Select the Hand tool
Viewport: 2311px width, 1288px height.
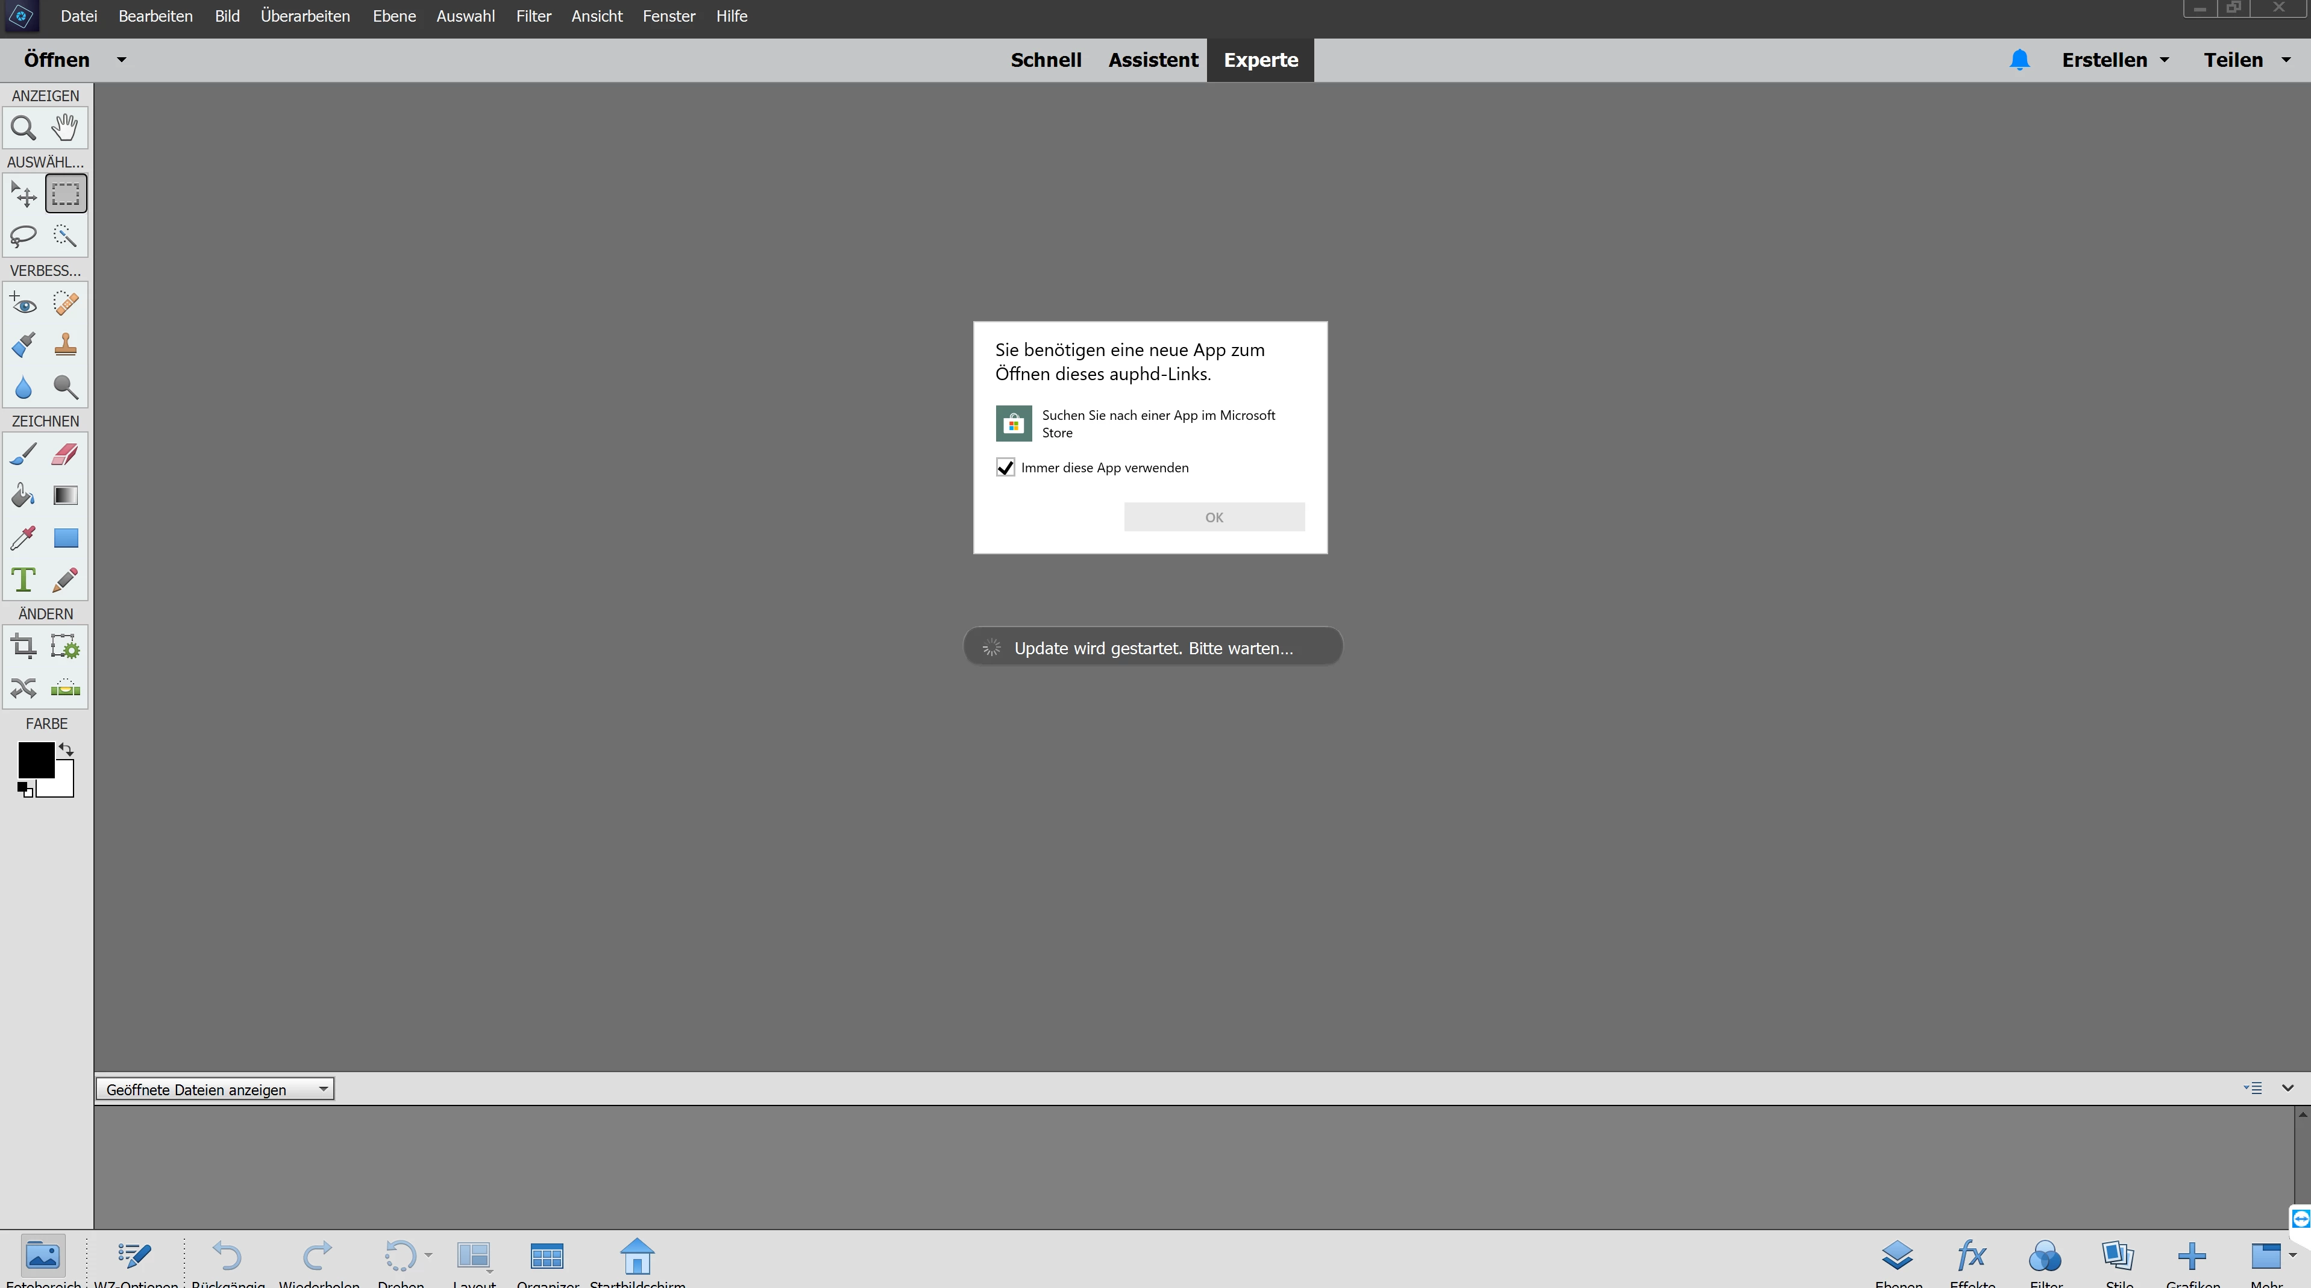(64, 128)
